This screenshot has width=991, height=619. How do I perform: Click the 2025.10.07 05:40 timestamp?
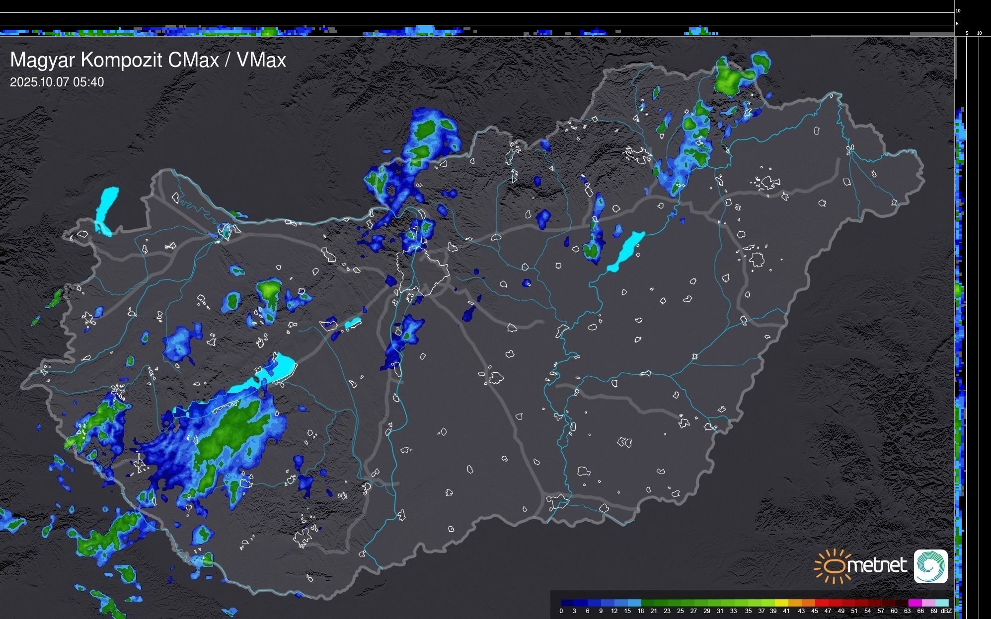point(57,82)
